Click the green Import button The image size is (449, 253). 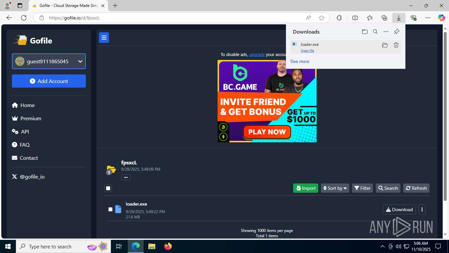tap(306, 188)
